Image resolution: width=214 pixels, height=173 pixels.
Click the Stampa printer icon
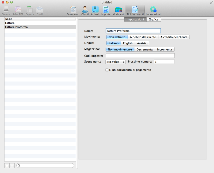(x=6, y=10)
